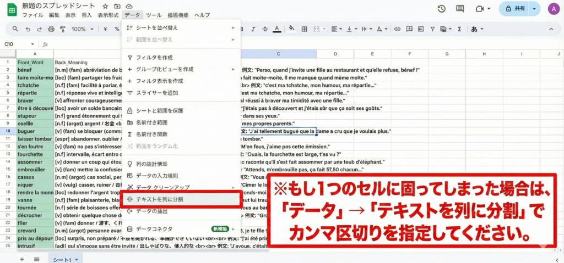Open the comments panel icon
Viewport: 564px width, 263px height.
(x=460, y=9)
